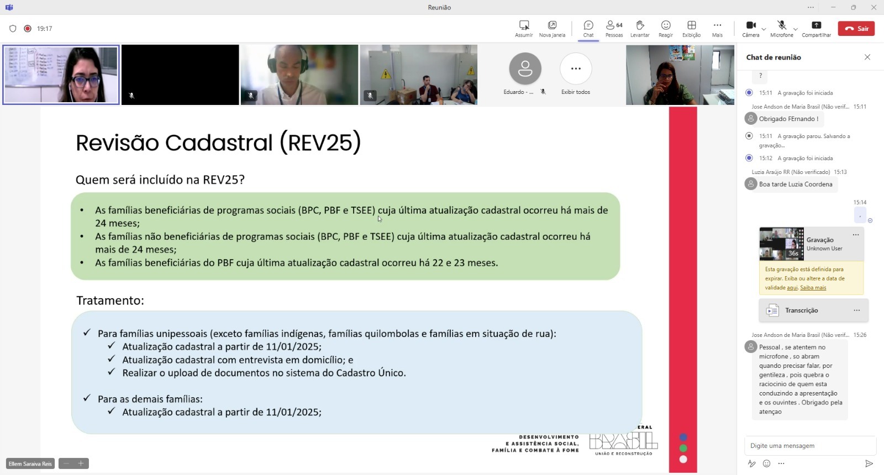884x475 pixels.
Task: Toggle the Câmera on or off
Action: pos(750,25)
